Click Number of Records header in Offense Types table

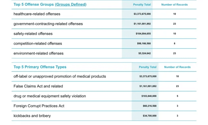pos(177,67)
